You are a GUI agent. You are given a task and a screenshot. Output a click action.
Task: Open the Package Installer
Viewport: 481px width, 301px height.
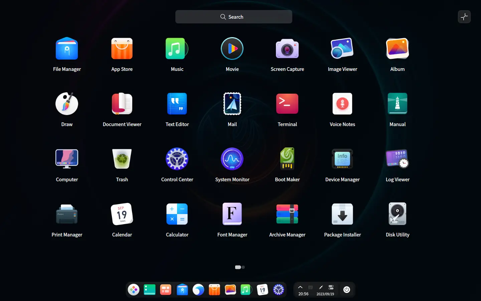click(x=342, y=214)
